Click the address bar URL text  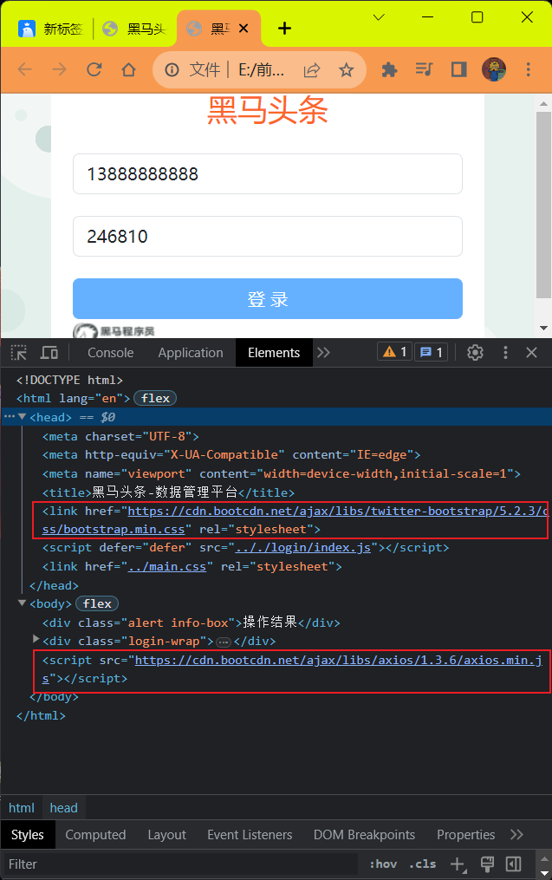tap(261, 69)
